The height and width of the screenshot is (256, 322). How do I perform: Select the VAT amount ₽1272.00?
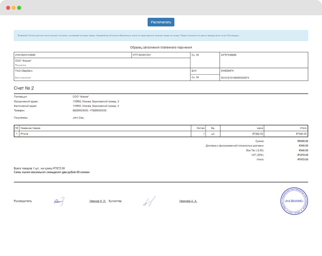(303, 155)
